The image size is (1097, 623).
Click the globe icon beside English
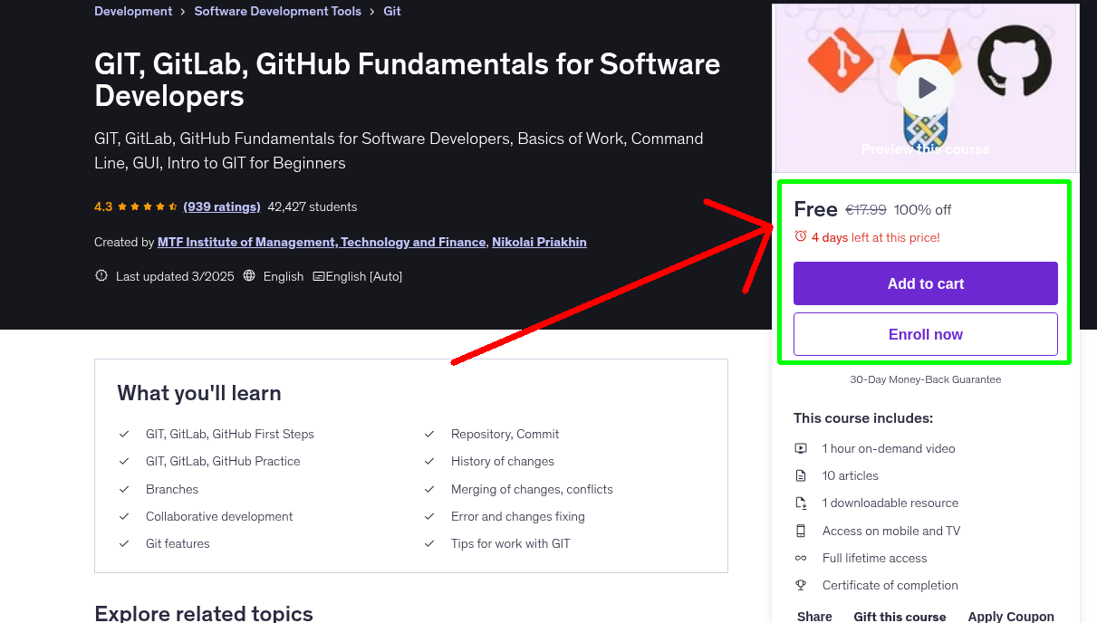pyautogui.click(x=249, y=275)
